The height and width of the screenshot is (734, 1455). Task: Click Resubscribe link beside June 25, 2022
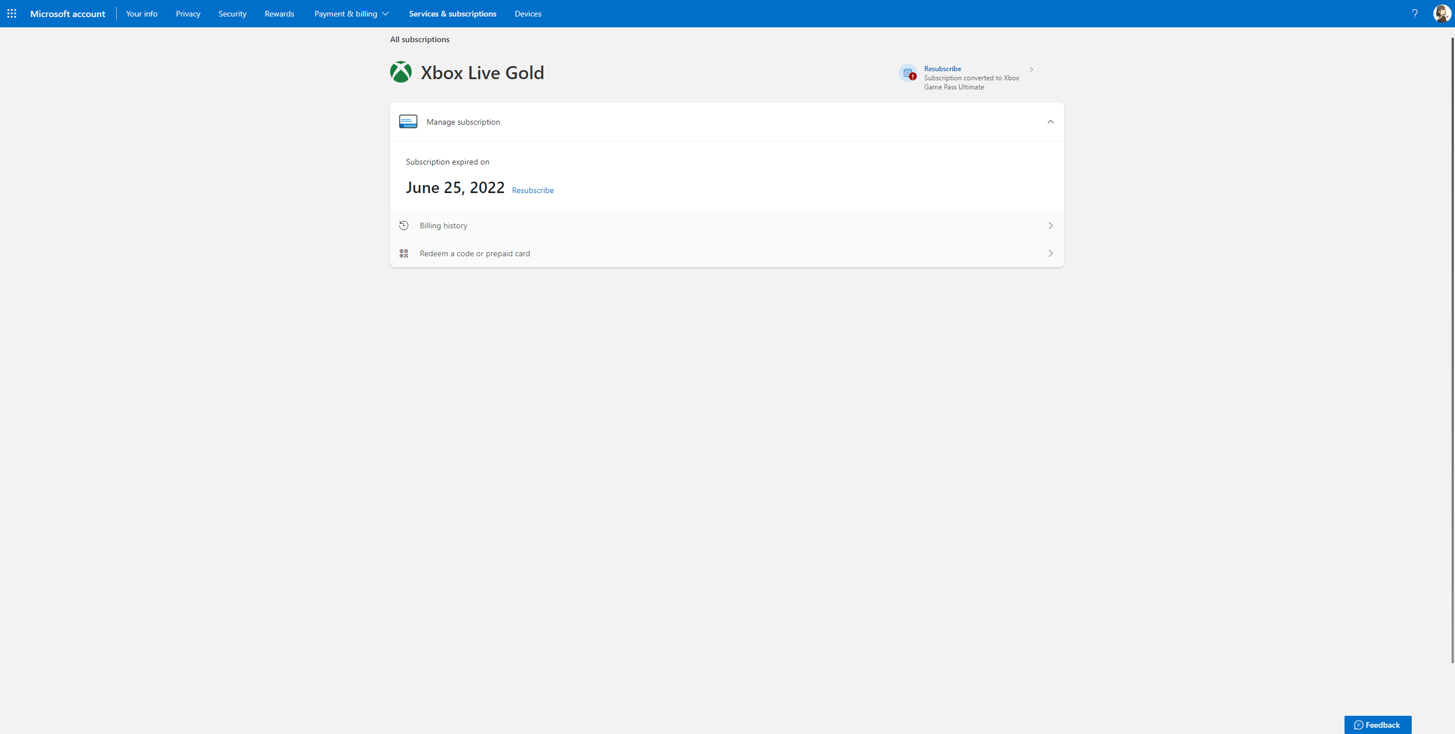533,190
